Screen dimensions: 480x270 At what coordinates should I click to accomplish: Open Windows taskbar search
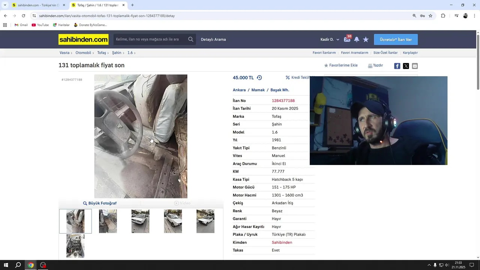click(x=18, y=265)
